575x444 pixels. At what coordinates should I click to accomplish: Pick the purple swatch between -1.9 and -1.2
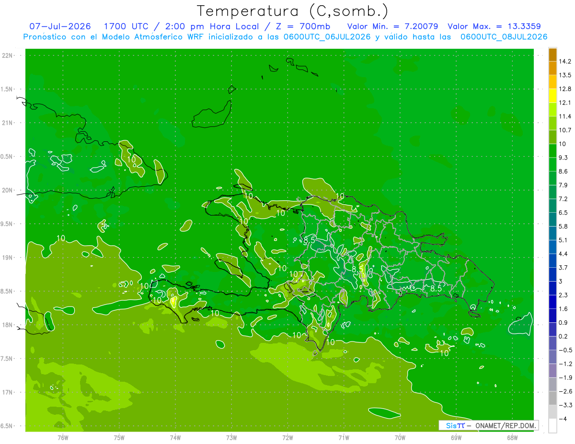tap(552, 371)
